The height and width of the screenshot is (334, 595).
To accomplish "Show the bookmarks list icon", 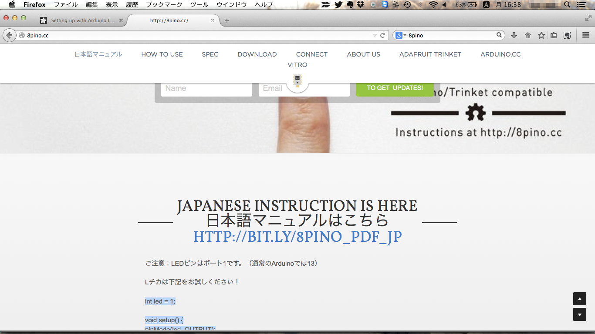I will click(x=554, y=36).
